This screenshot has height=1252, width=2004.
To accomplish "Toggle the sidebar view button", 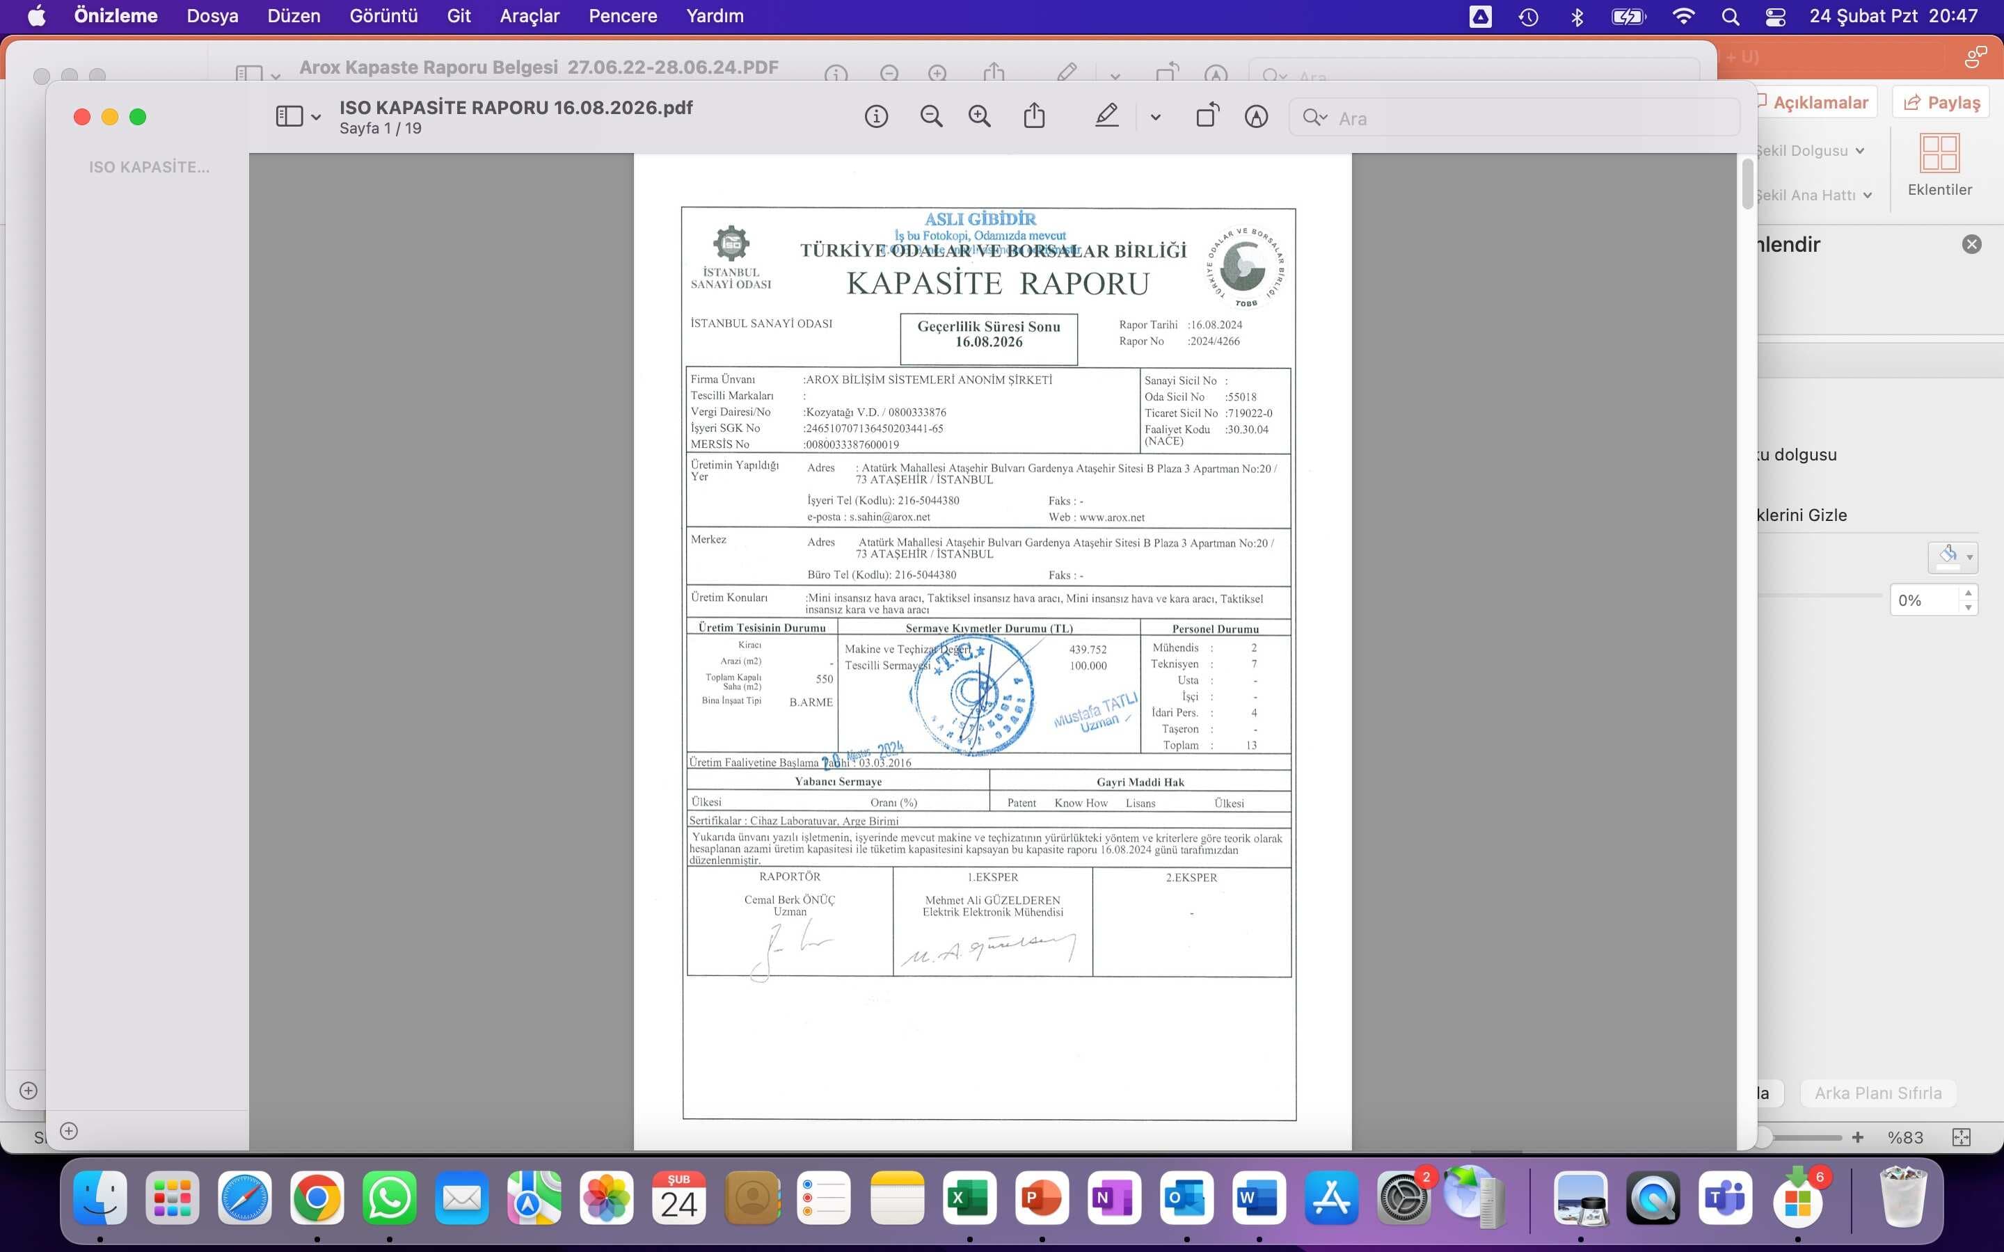I will [289, 117].
